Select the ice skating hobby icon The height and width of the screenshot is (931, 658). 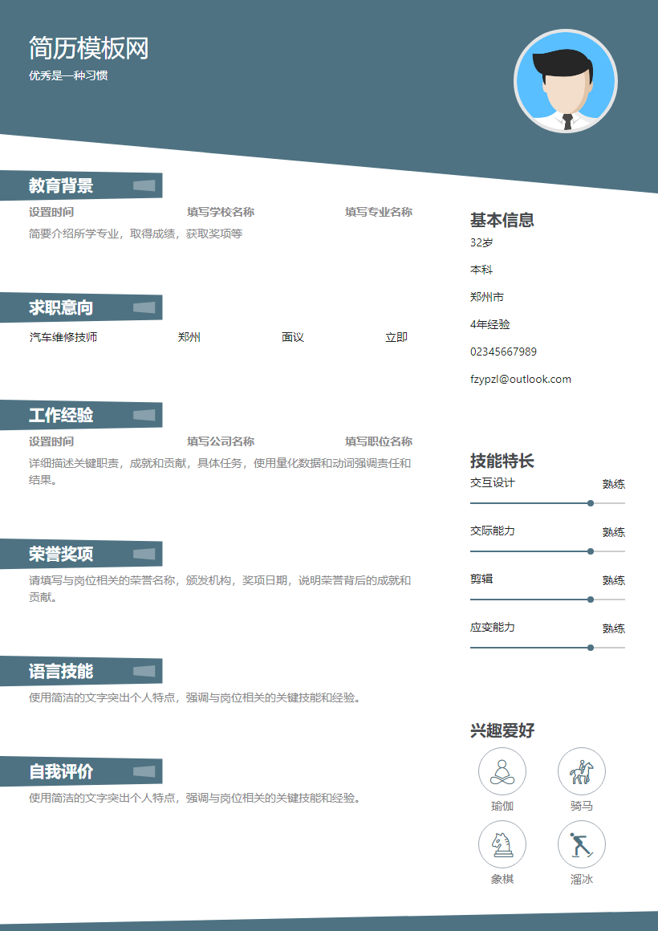coord(581,844)
